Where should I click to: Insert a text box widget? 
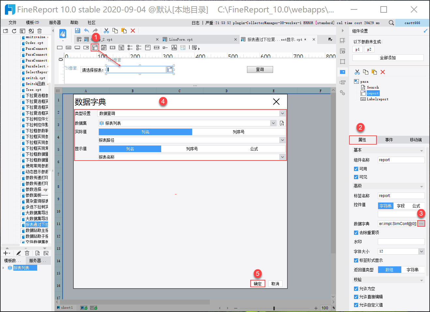[x=60, y=48]
